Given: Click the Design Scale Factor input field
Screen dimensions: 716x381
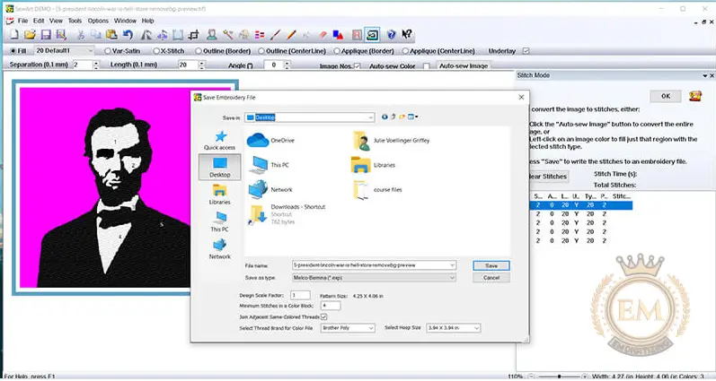Looking at the screenshot, I should [300, 295].
